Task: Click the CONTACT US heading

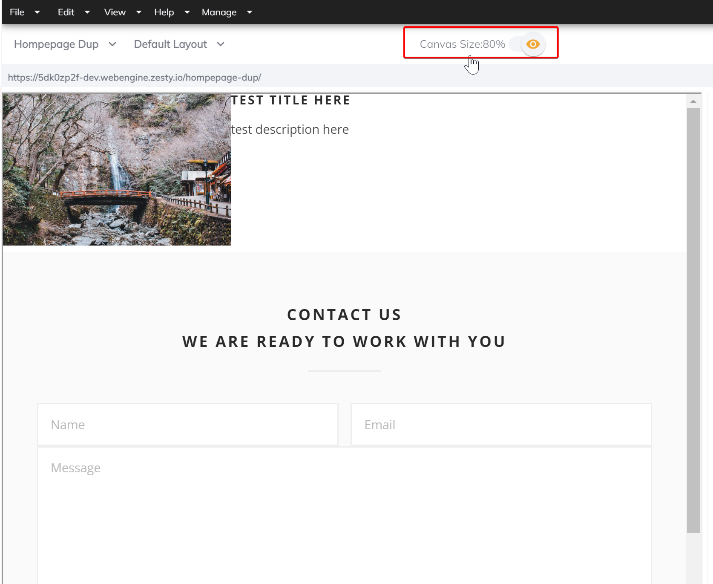Action: pyautogui.click(x=344, y=315)
